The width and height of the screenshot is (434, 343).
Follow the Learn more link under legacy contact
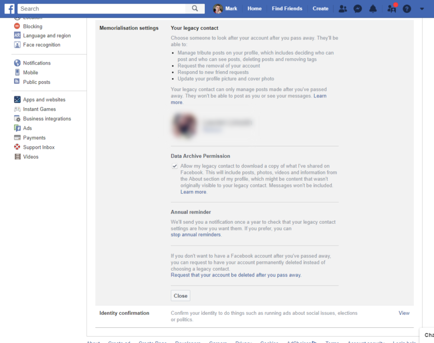320,96
